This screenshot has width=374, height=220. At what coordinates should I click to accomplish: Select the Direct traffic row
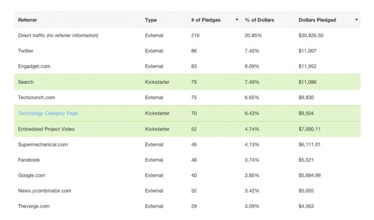(58, 35)
